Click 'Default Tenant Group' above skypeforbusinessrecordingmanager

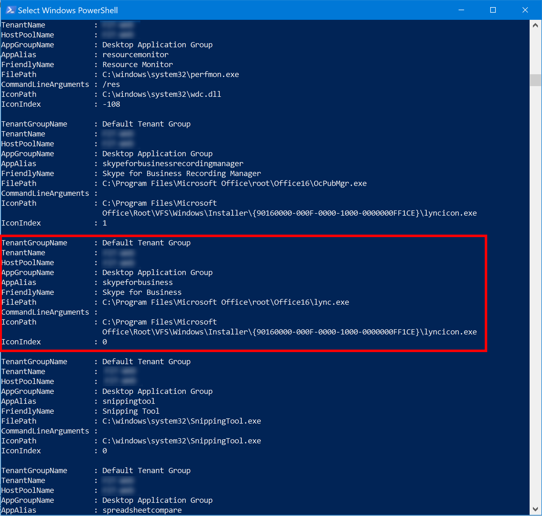(x=146, y=124)
